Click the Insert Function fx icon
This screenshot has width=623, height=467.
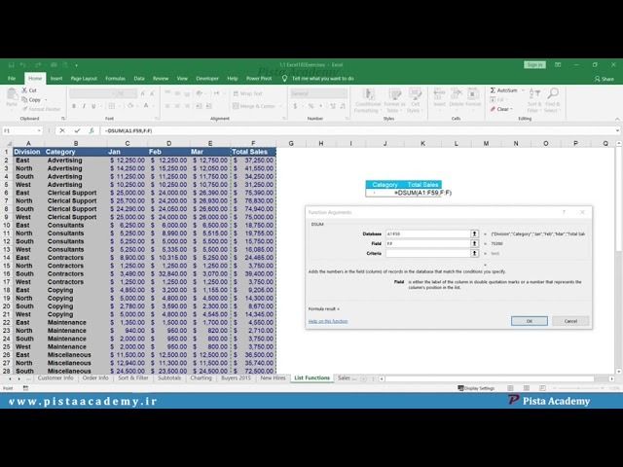(92, 130)
